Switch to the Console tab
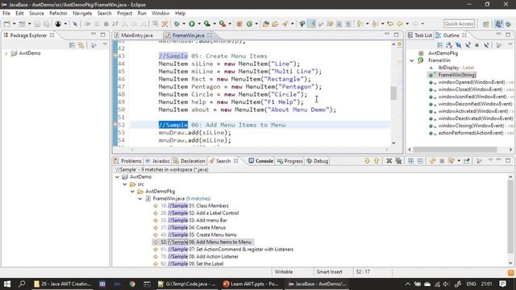This screenshot has height=290, width=516. pyautogui.click(x=260, y=161)
